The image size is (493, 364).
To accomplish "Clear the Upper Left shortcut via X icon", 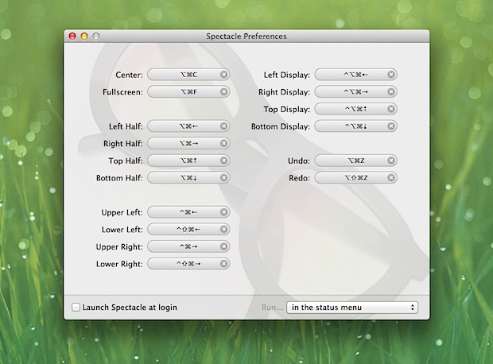I will [224, 212].
